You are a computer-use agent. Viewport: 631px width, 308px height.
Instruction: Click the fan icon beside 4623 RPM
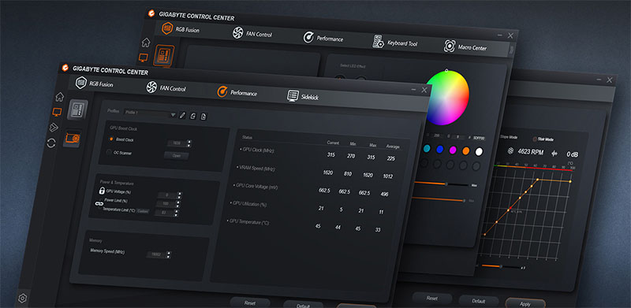pos(510,150)
